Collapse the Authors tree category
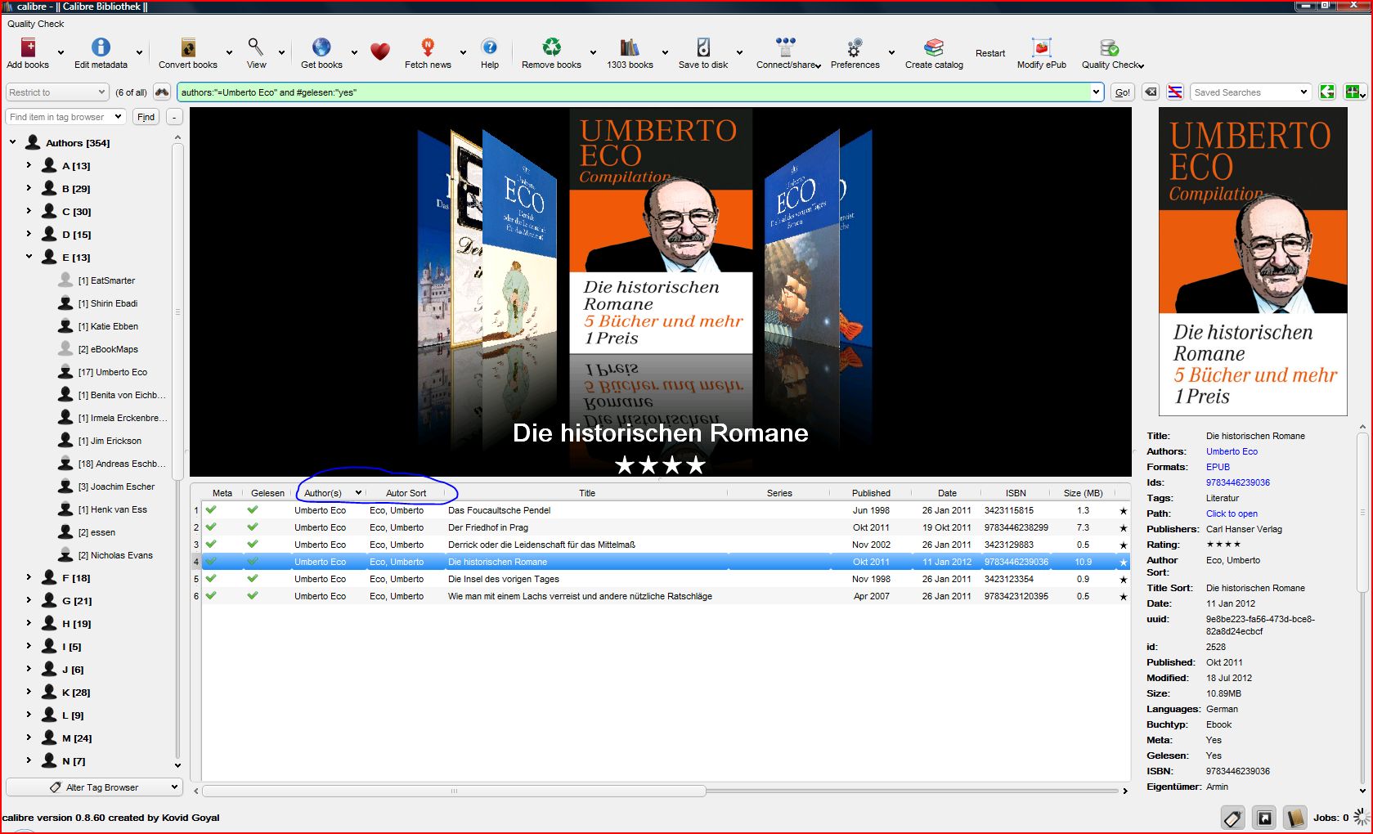This screenshot has height=834, width=1373. pos(12,142)
